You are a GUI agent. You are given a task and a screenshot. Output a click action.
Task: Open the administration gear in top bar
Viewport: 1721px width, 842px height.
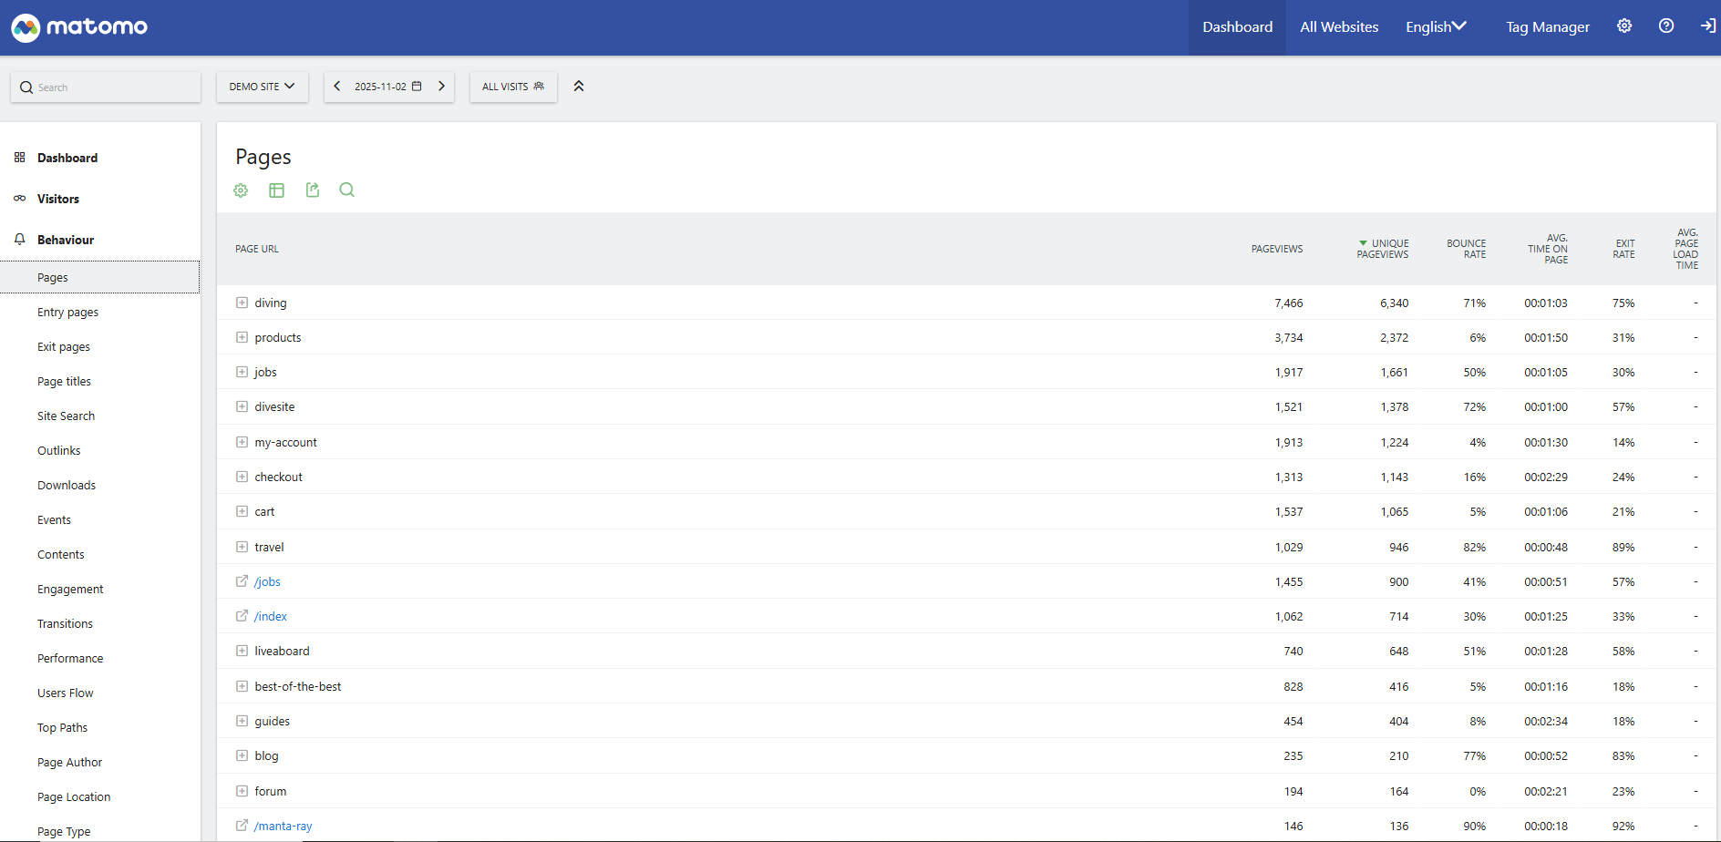1624,26
